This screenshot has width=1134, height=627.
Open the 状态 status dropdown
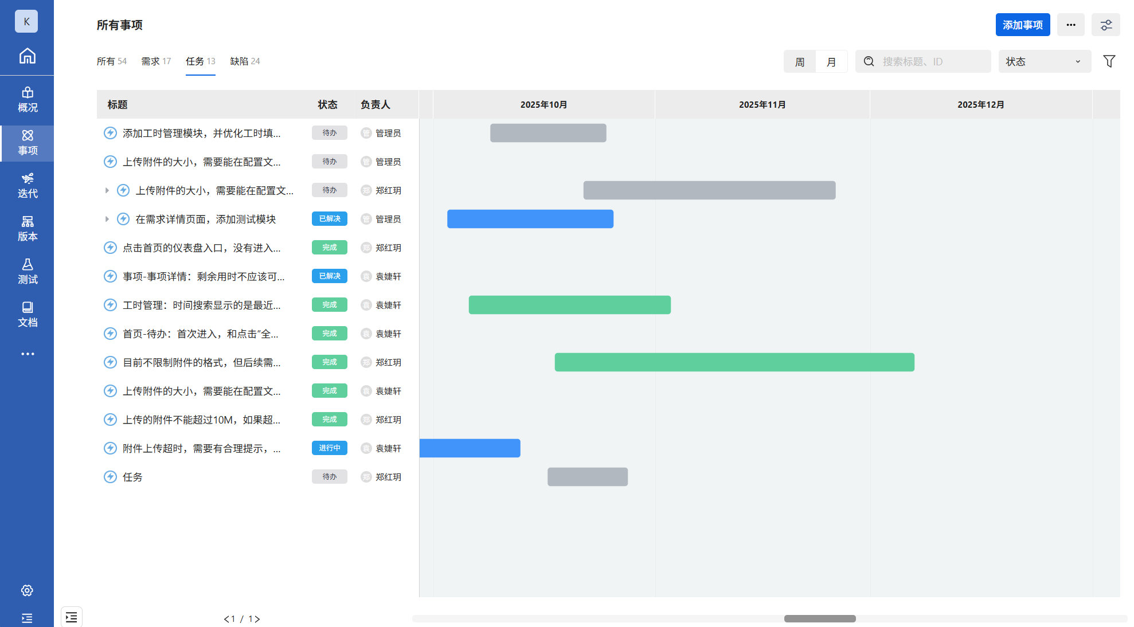1044,61
